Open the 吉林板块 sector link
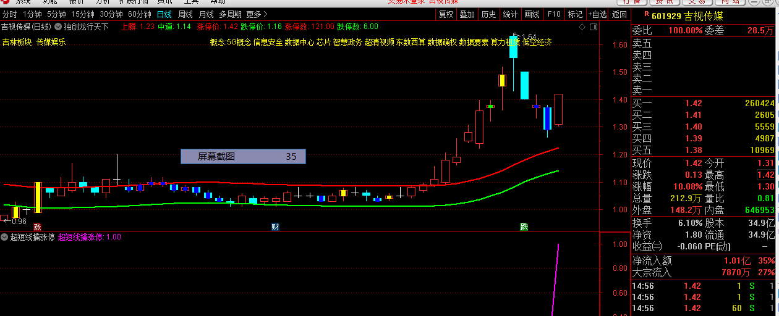This screenshot has width=779, height=316. [x=17, y=42]
